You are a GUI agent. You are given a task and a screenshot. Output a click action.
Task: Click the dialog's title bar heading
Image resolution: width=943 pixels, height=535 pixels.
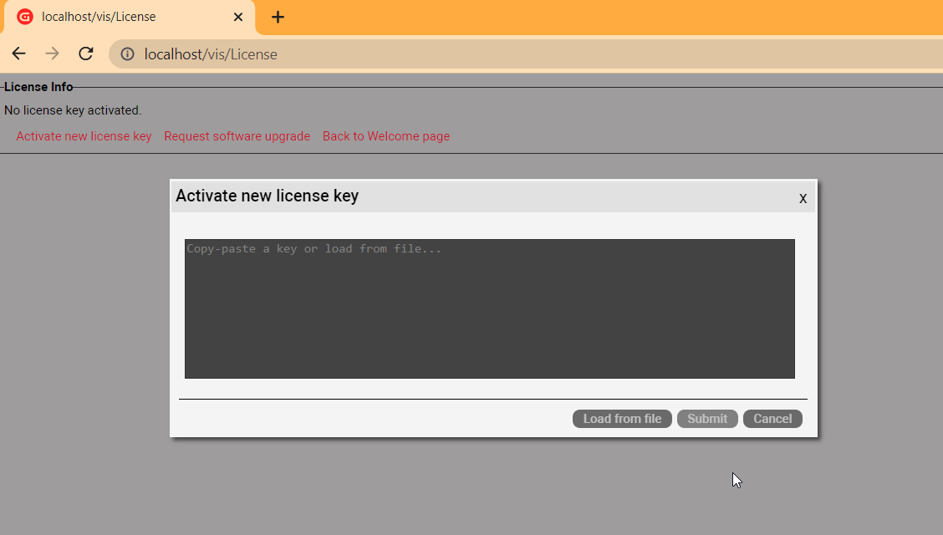point(267,196)
